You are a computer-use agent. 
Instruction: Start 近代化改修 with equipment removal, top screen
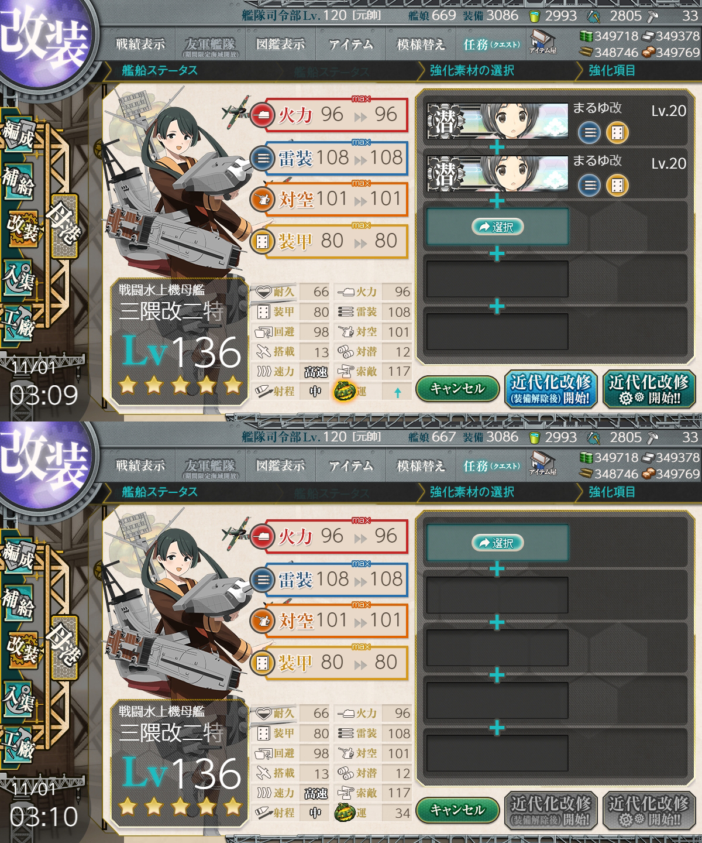pos(550,389)
